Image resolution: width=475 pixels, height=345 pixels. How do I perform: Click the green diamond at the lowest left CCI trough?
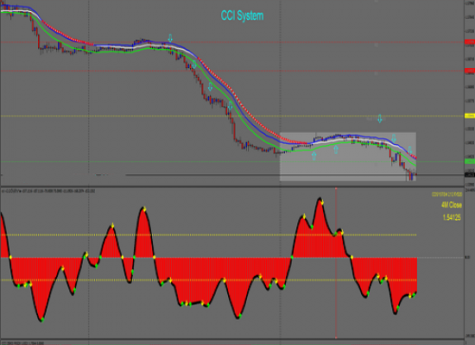tap(42, 319)
